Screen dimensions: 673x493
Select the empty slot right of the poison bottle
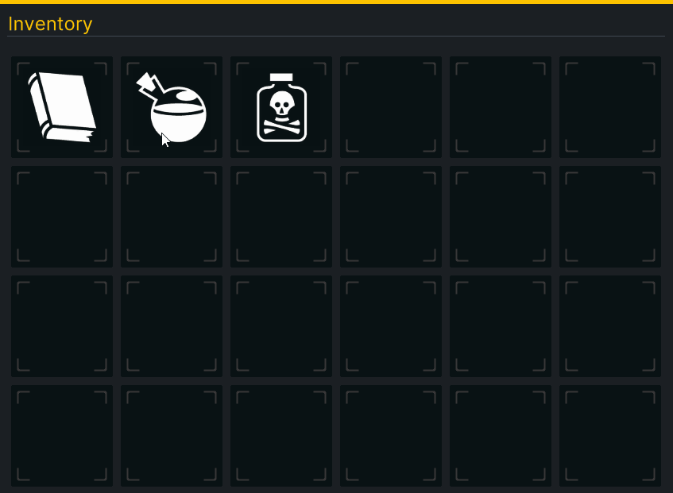[391, 107]
